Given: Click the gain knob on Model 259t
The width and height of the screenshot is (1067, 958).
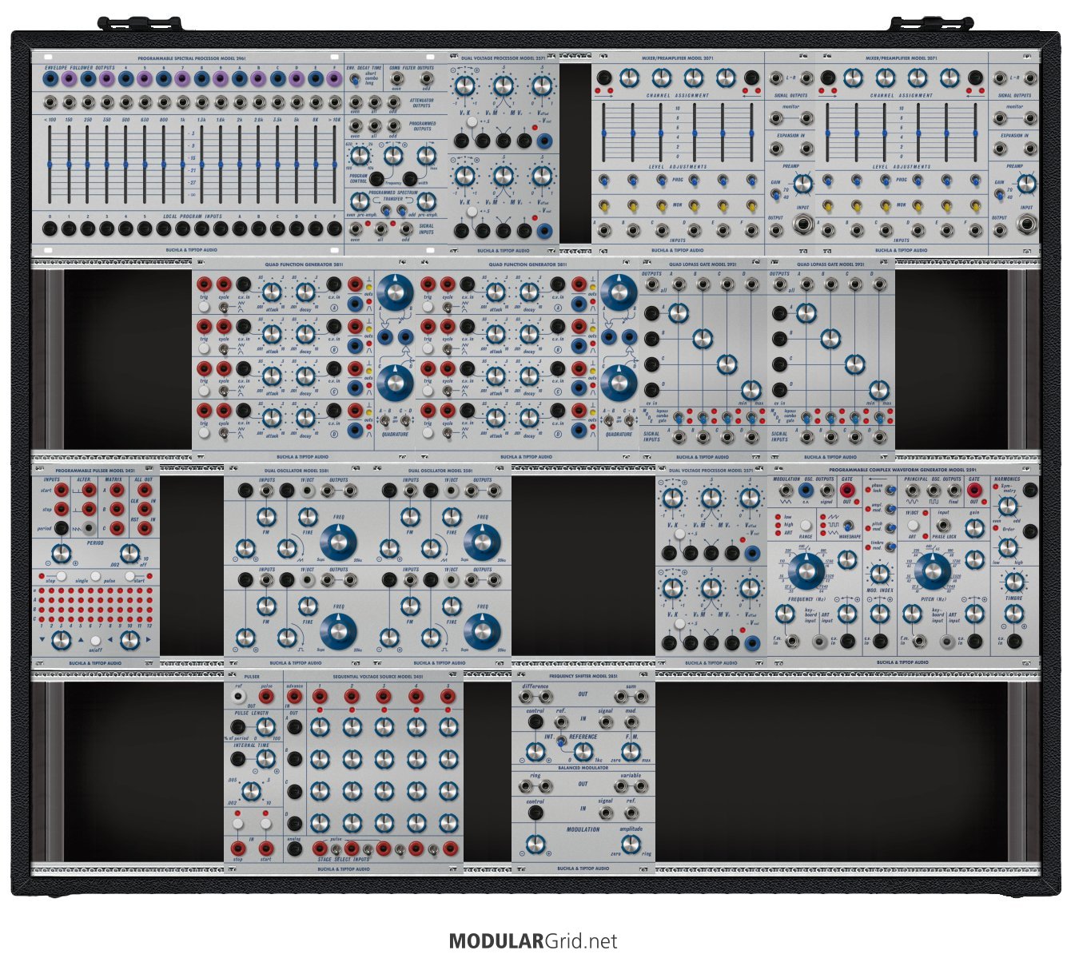Looking at the screenshot, I should (974, 527).
